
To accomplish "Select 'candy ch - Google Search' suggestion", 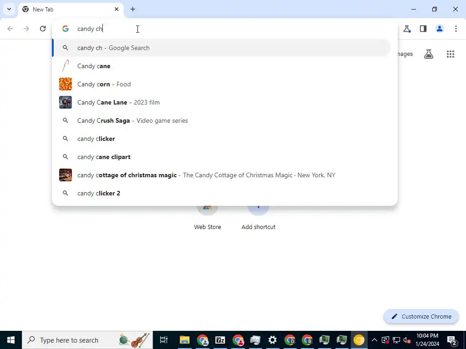I will tap(221, 48).
